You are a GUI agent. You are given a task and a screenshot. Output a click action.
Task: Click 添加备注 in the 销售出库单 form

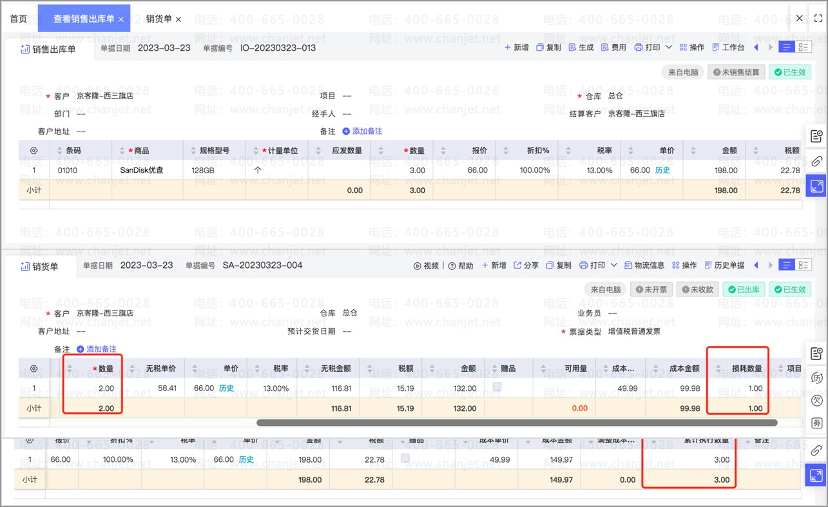click(362, 131)
